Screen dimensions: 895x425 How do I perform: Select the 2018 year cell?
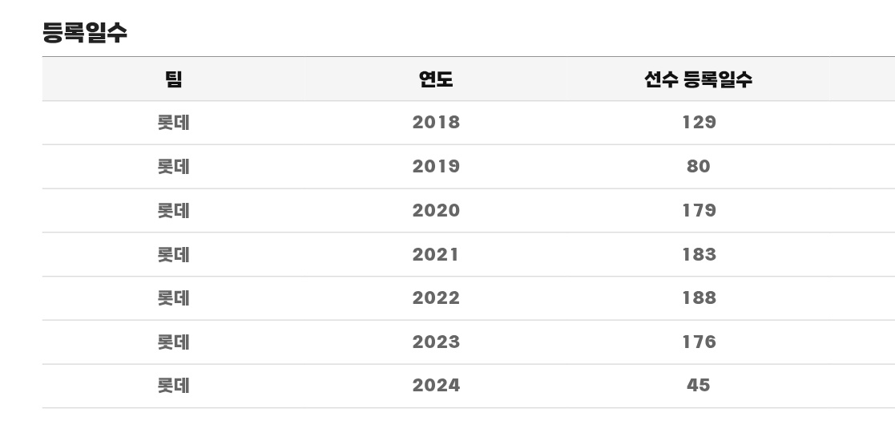(x=436, y=123)
